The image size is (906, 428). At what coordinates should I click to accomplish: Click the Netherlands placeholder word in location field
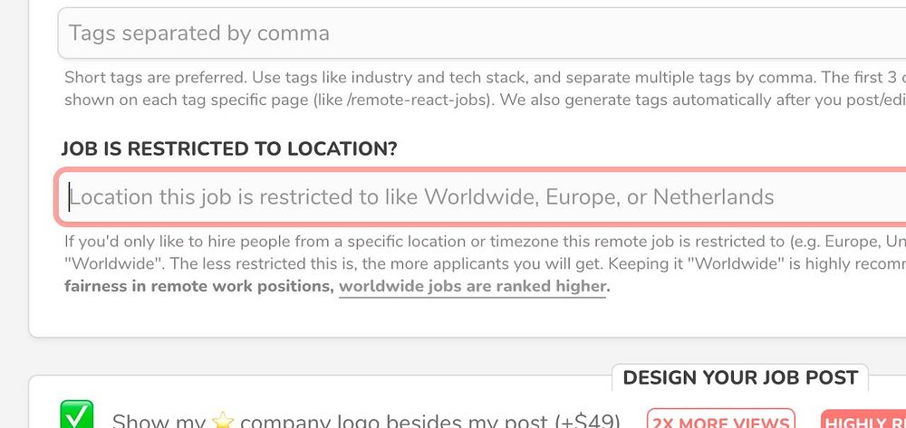coord(713,197)
